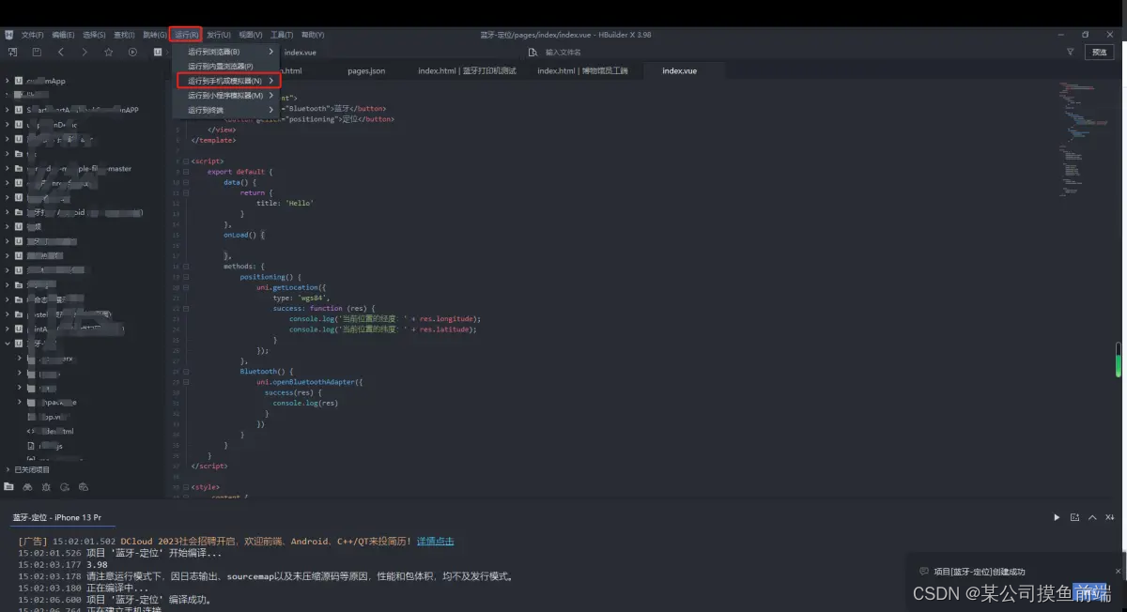
Task: Choose 运行到手机或模拟器(N)
Action: [x=228, y=81]
